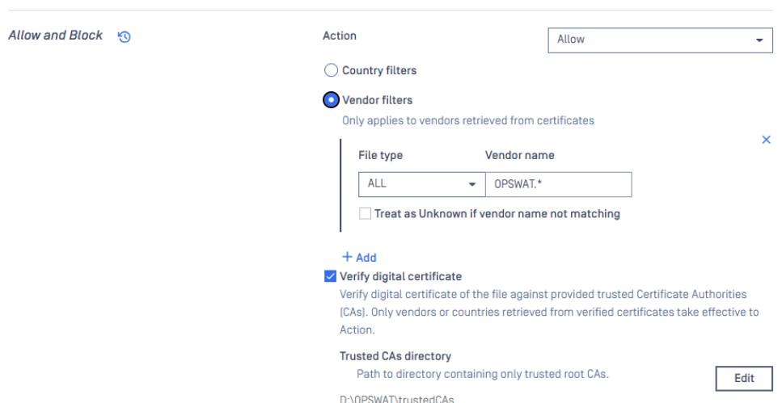Screen dimensions: 782x403
Task: Open the File type dropdown set to ALL
Action: [x=422, y=184]
